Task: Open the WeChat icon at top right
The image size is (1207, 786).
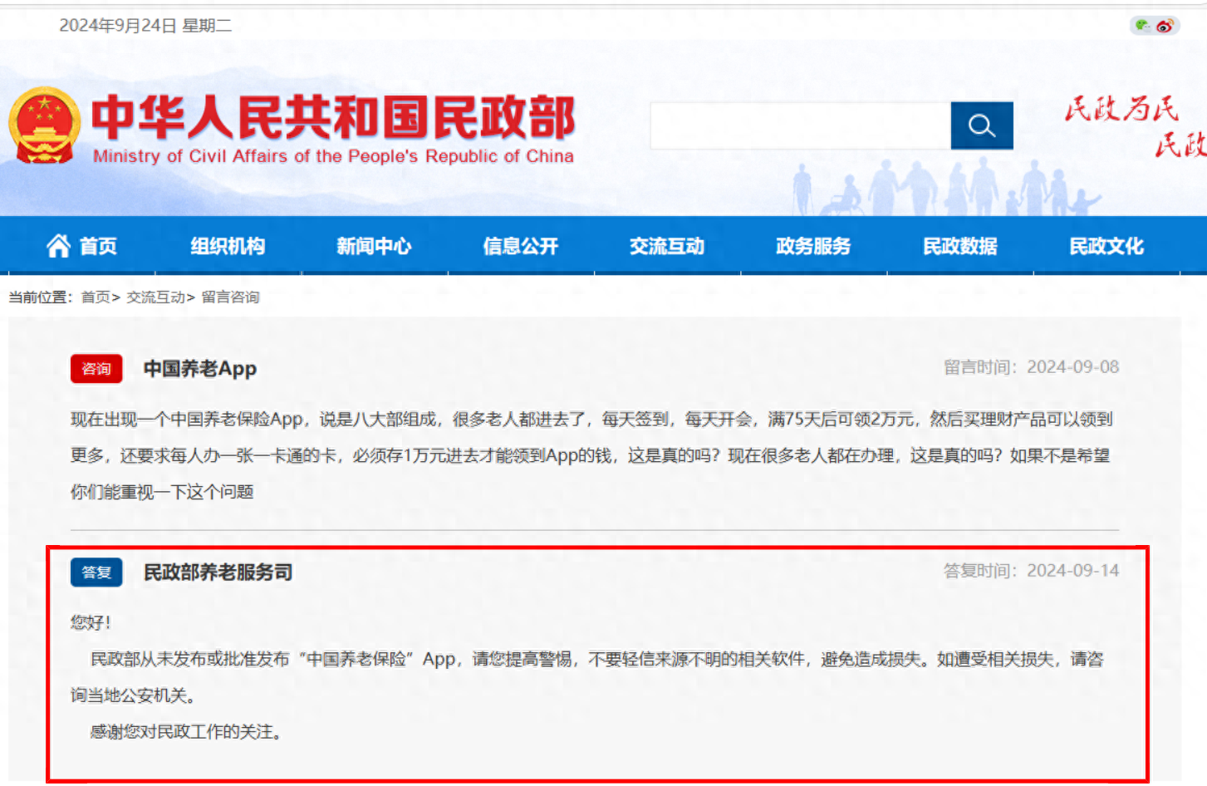Action: [1143, 26]
